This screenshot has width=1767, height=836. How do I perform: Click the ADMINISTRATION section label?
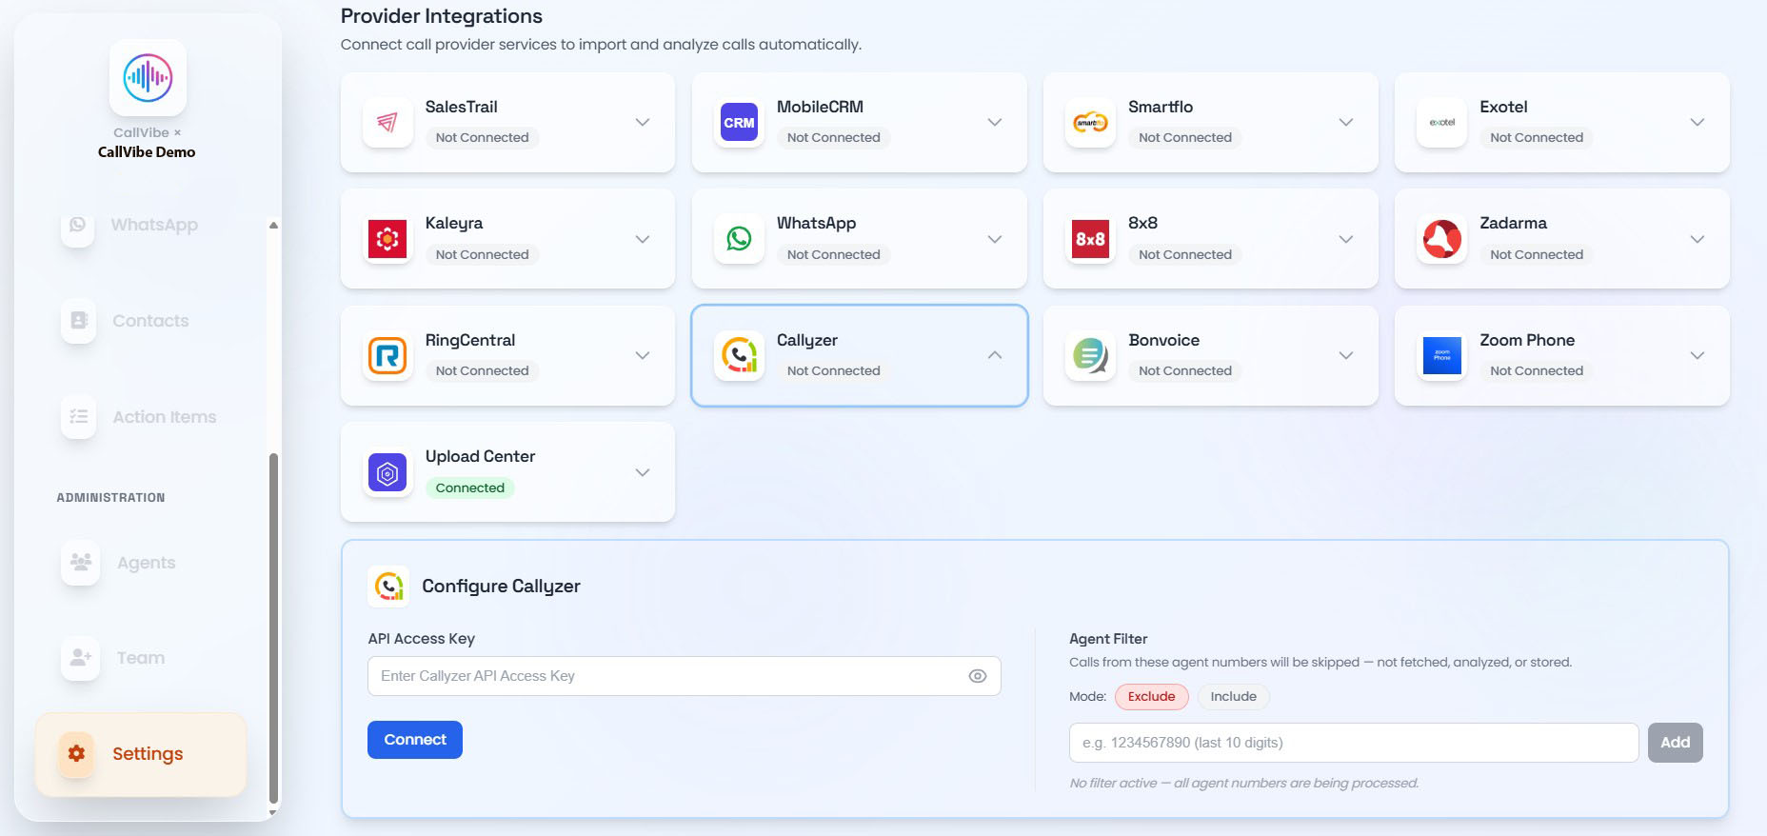tap(110, 498)
